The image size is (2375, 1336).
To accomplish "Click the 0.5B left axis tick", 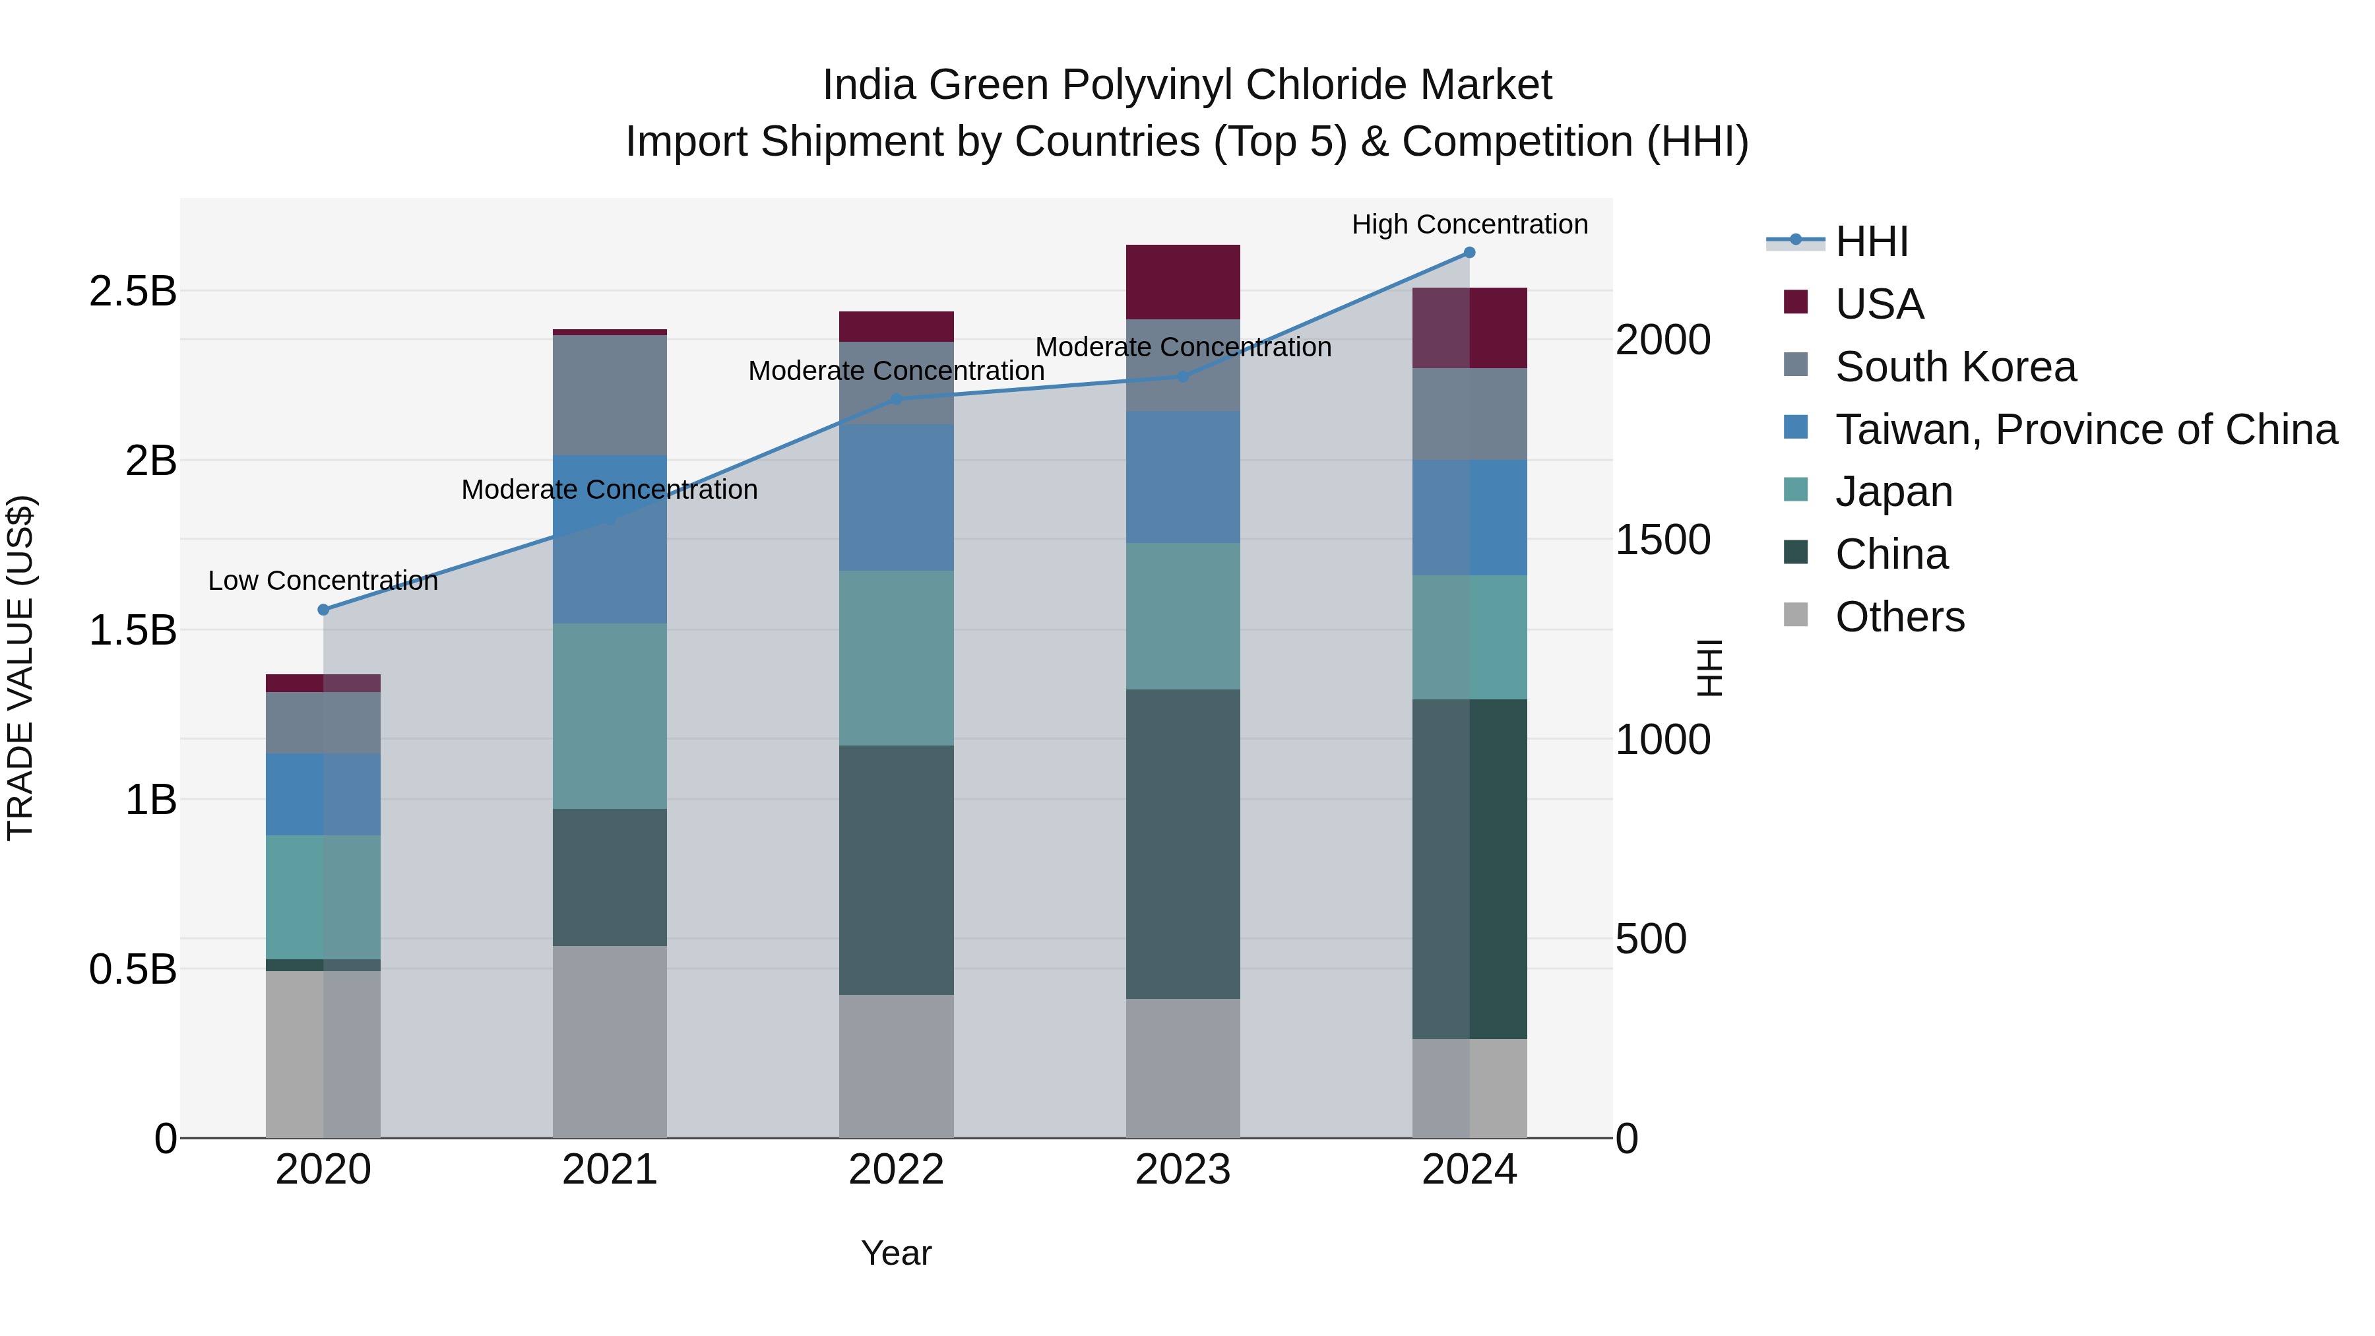I will (x=133, y=970).
